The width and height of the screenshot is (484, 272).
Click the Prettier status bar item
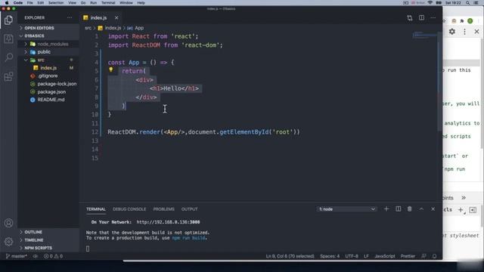pos(408,256)
